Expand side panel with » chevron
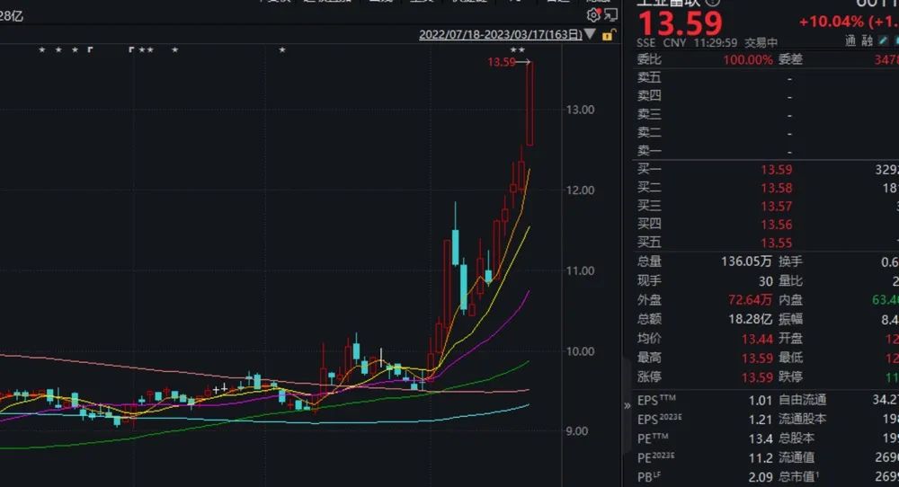This screenshot has height=487, width=899. tap(628, 405)
